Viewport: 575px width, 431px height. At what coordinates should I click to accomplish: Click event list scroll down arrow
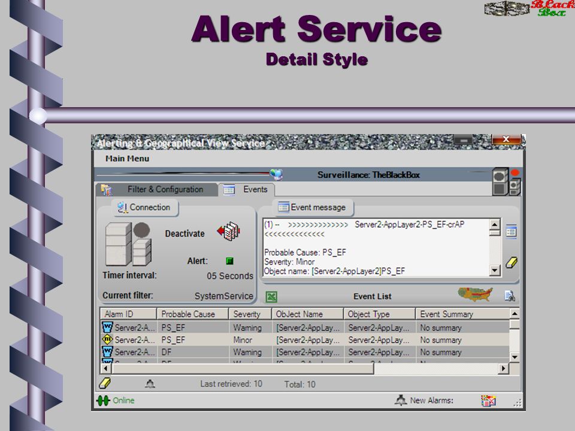(x=515, y=357)
